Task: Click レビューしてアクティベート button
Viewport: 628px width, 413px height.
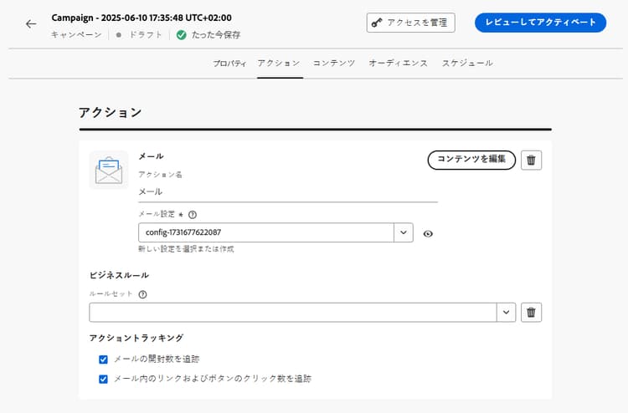Action: [540, 23]
